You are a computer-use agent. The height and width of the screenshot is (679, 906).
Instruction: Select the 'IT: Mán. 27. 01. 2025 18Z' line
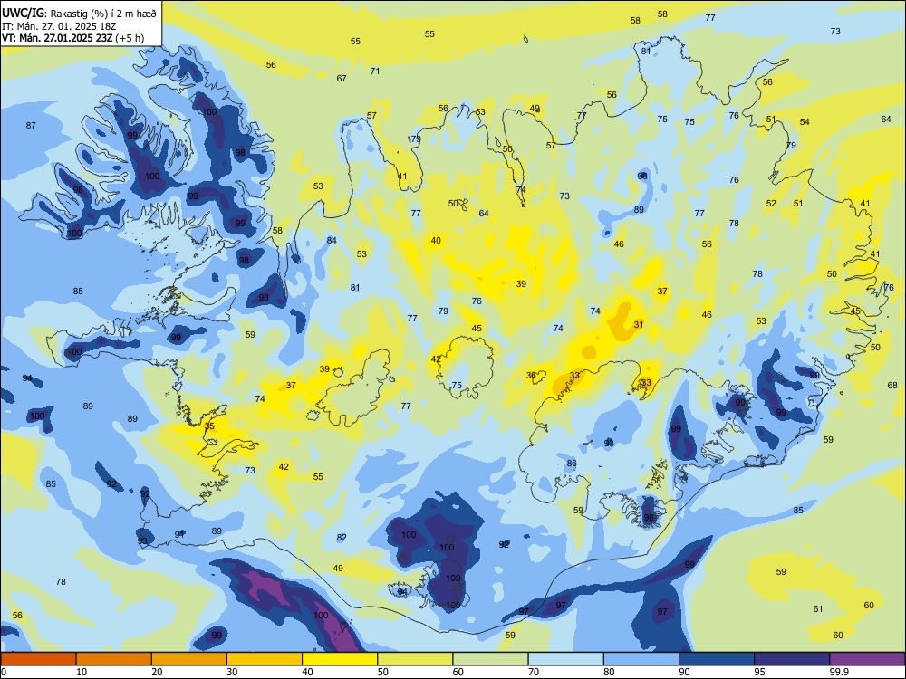click(x=59, y=26)
